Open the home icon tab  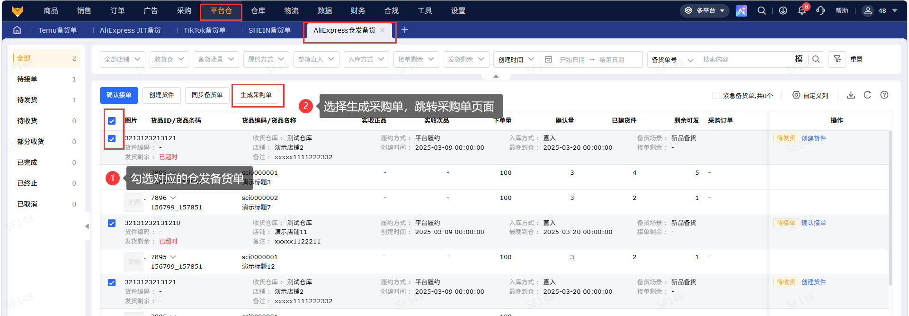17,30
